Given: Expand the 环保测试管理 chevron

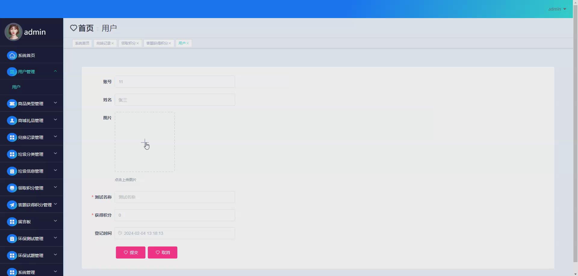Looking at the screenshot, I should pos(55,238).
